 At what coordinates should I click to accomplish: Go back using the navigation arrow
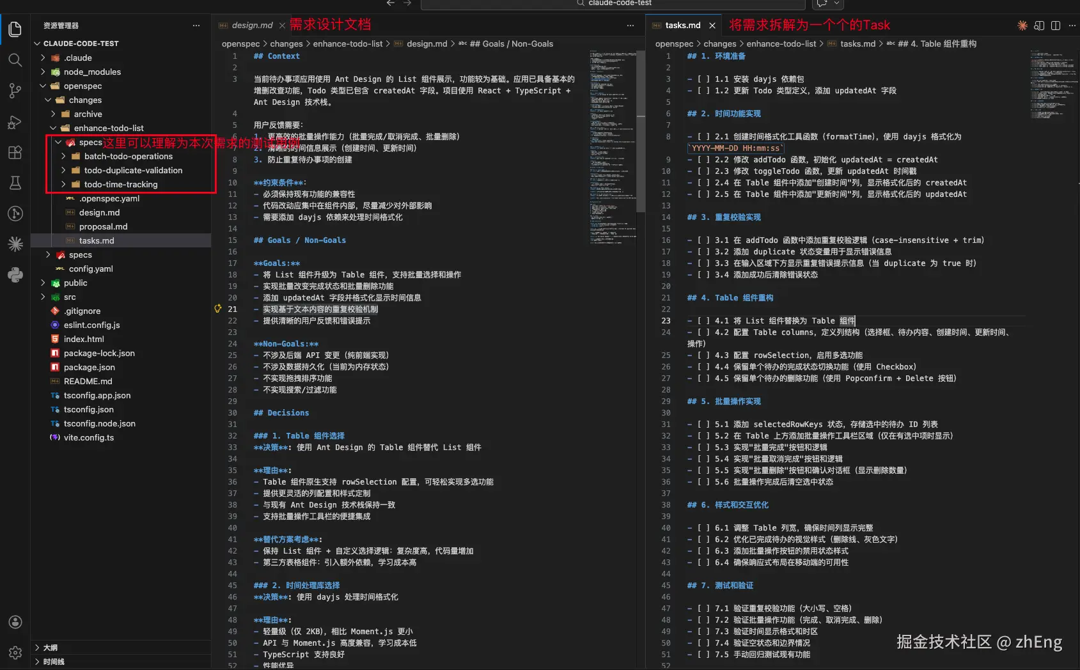click(391, 3)
